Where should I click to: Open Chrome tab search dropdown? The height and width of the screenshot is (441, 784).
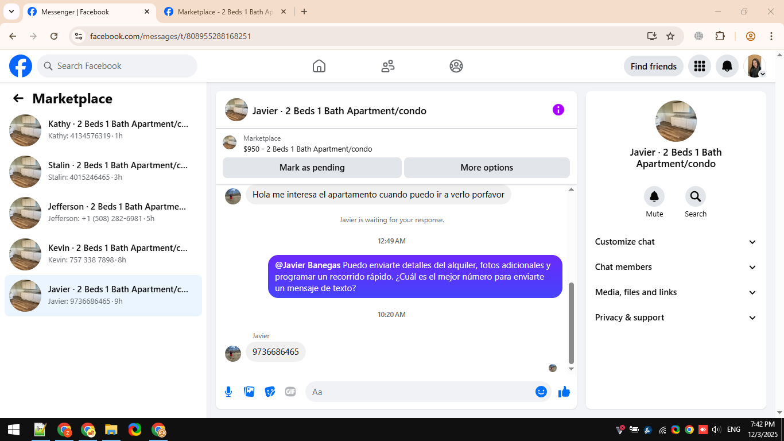coord(11,11)
